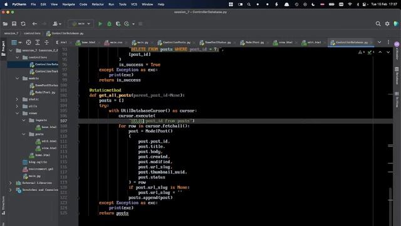401x226 pixels.
Task: Click the Wi-Fi icon in menu bar
Action: (350, 4)
